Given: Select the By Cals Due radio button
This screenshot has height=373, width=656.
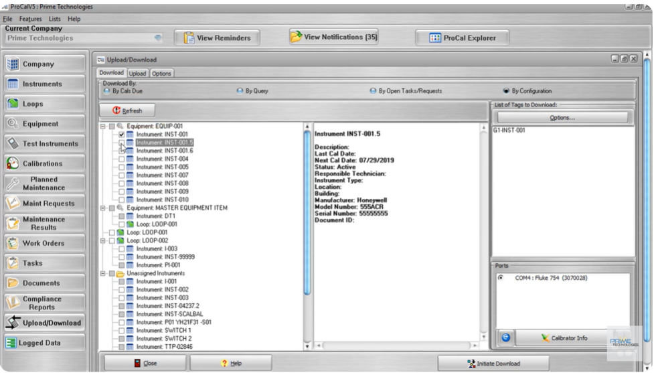Looking at the screenshot, I should (x=106, y=91).
